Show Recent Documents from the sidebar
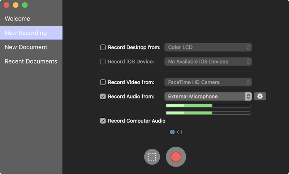This screenshot has height=174, width=289. tap(31, 61)
